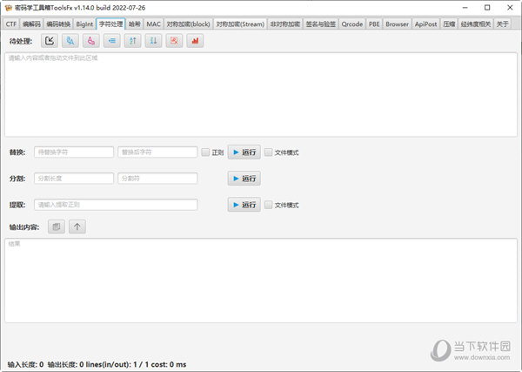Focus the 分割符 input field

[x=157, y=179]
